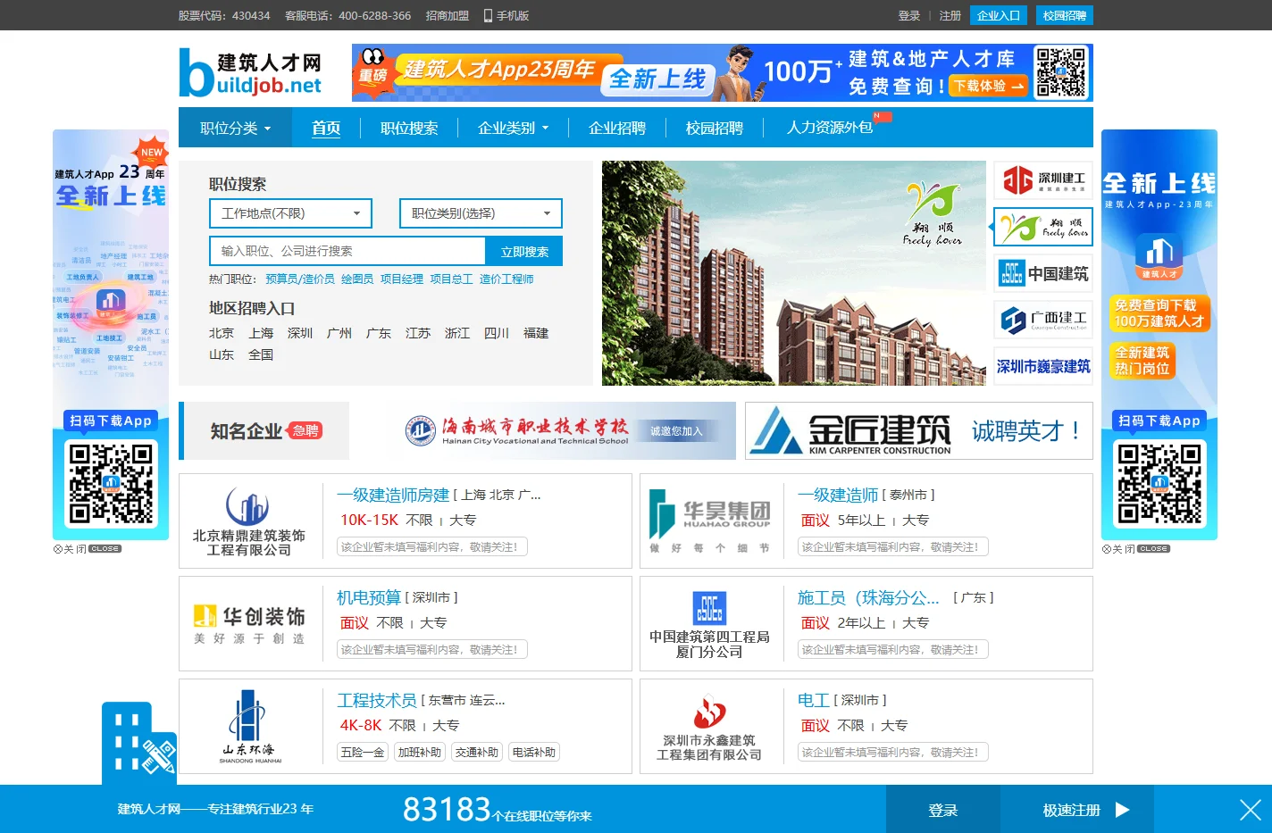Click the 山东环海 company logo
Image resolution: width=1272 pixels, height=833 pixels.
tap(248, 727)
